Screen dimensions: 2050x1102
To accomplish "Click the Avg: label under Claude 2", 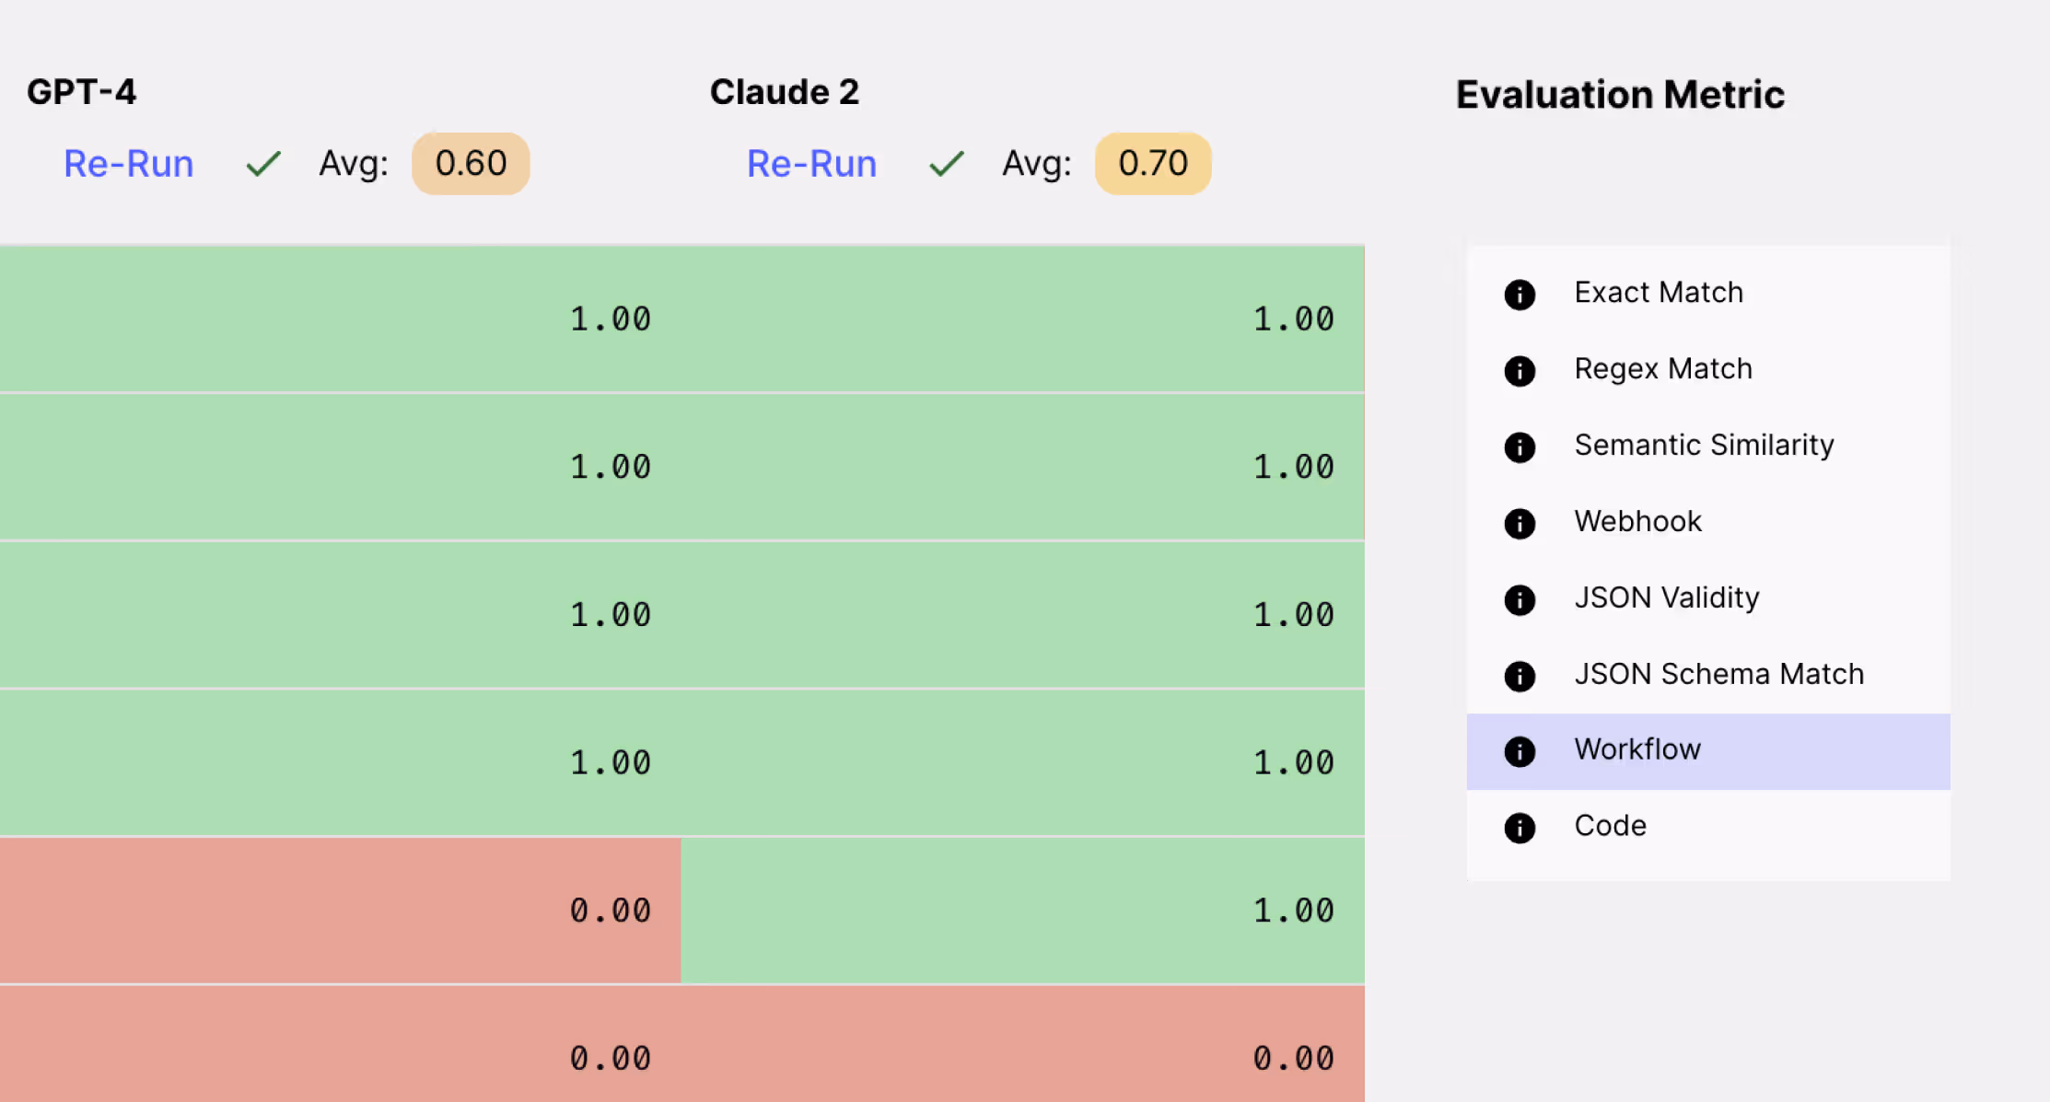I will click(x=1037, y=164).
